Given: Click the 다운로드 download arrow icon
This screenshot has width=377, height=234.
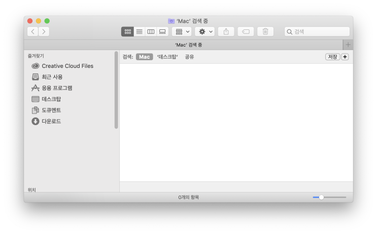Looking at the screenshot, I should [x=36, y=121].
